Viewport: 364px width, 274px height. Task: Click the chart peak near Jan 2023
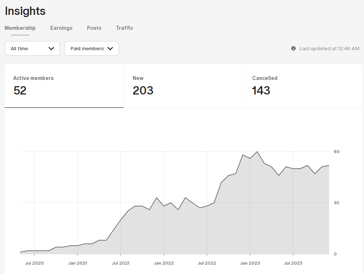pyautogui.click(x=257, y=152)
